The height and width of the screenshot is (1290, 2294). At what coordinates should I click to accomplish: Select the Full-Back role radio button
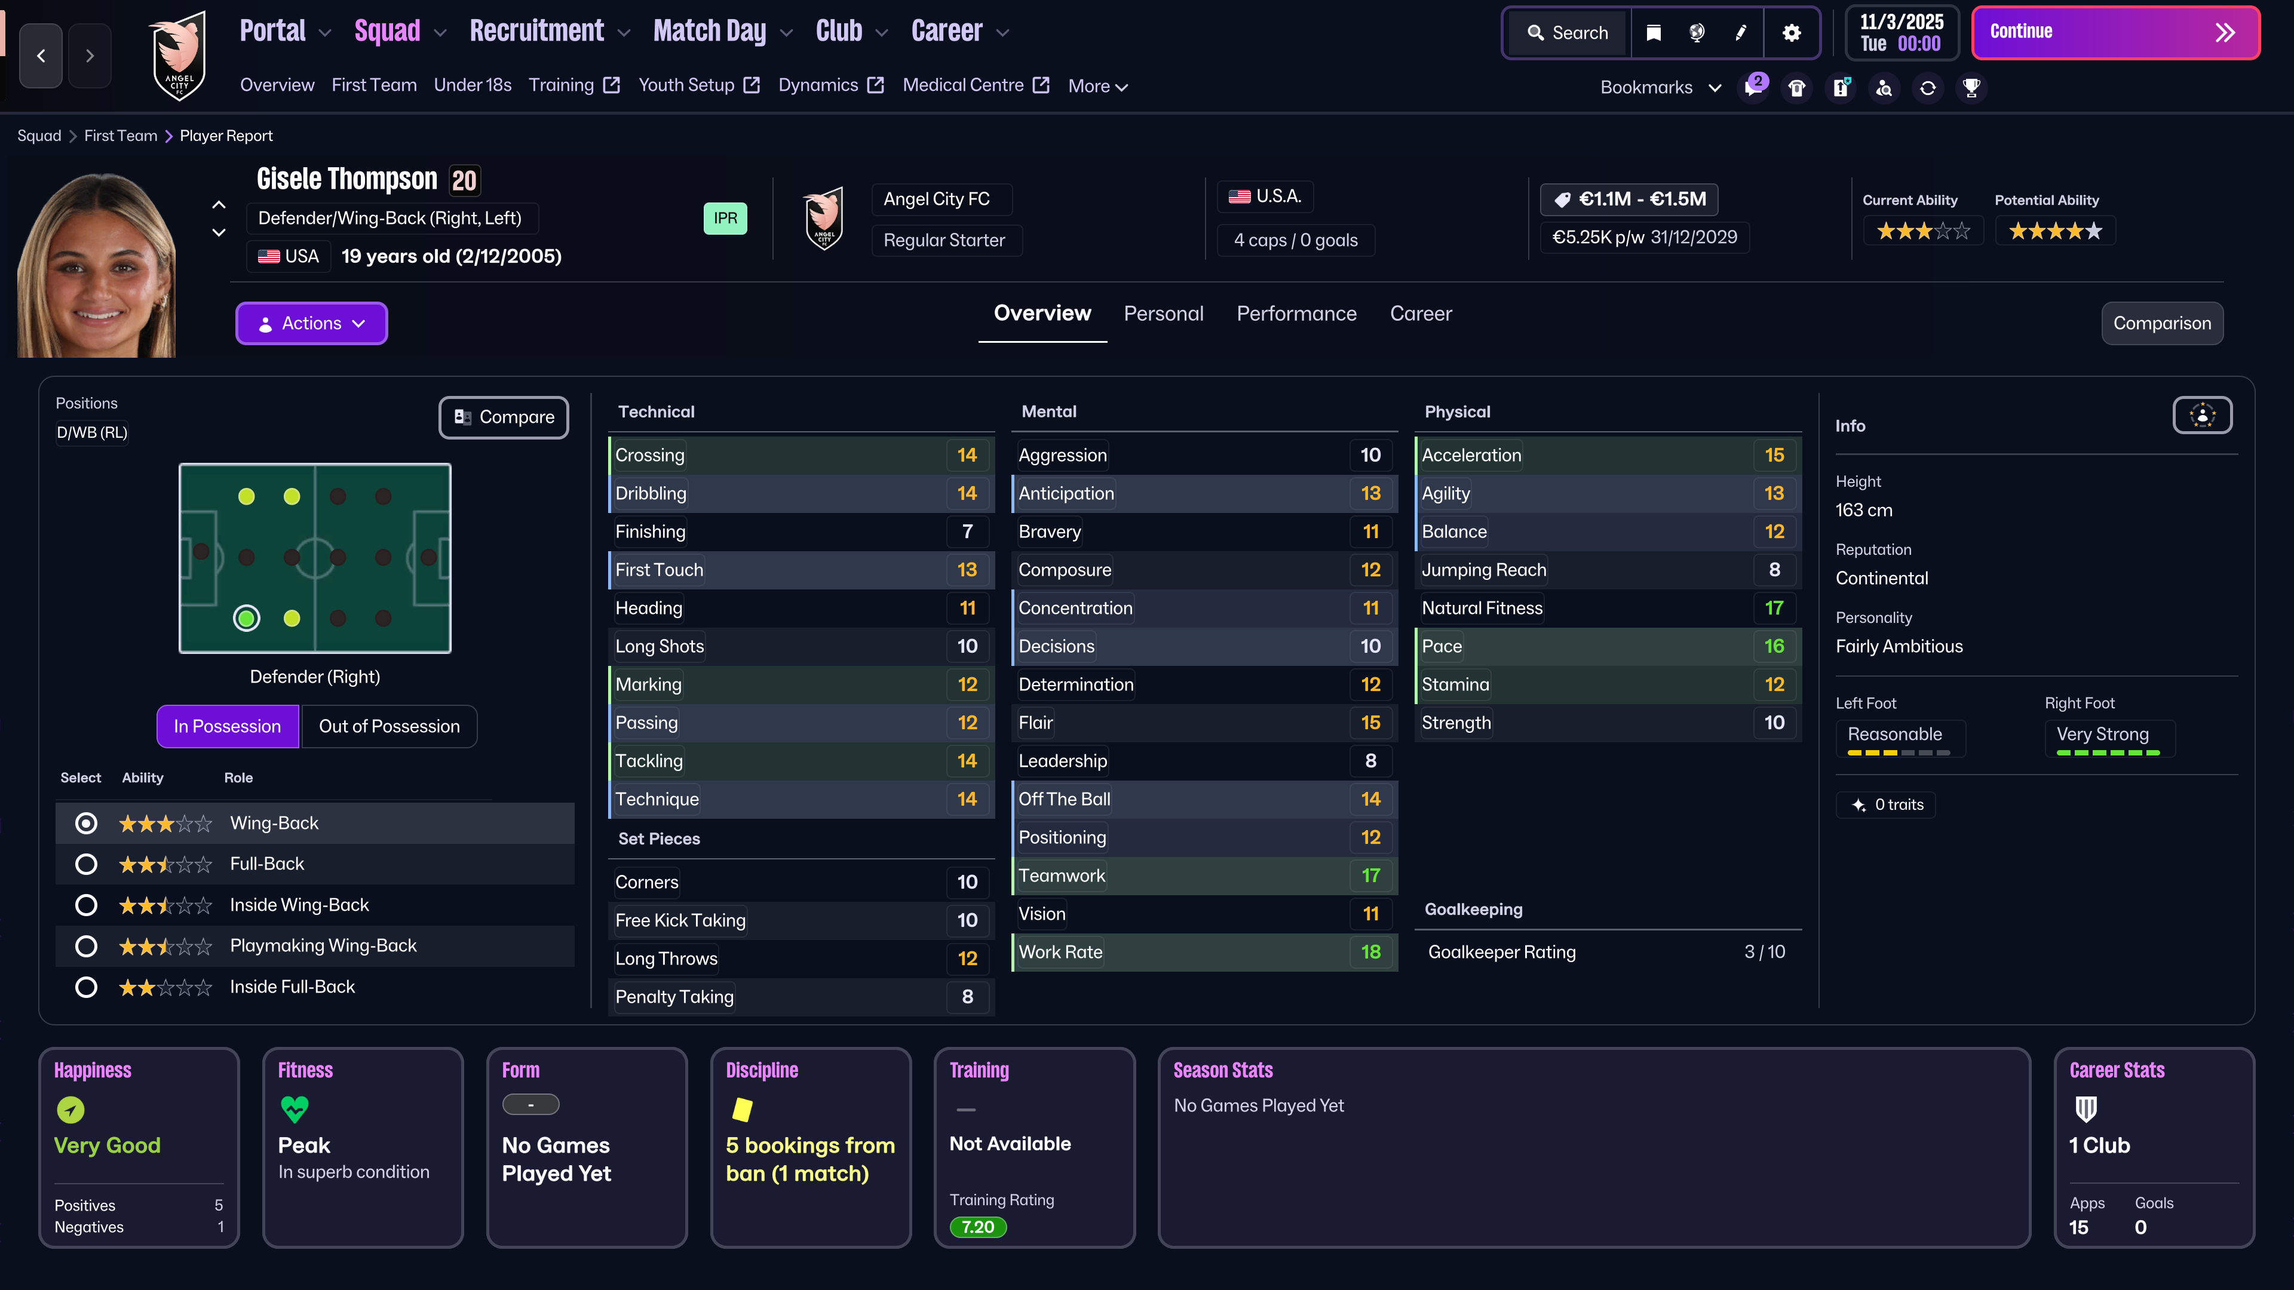[x=87, y=864]
